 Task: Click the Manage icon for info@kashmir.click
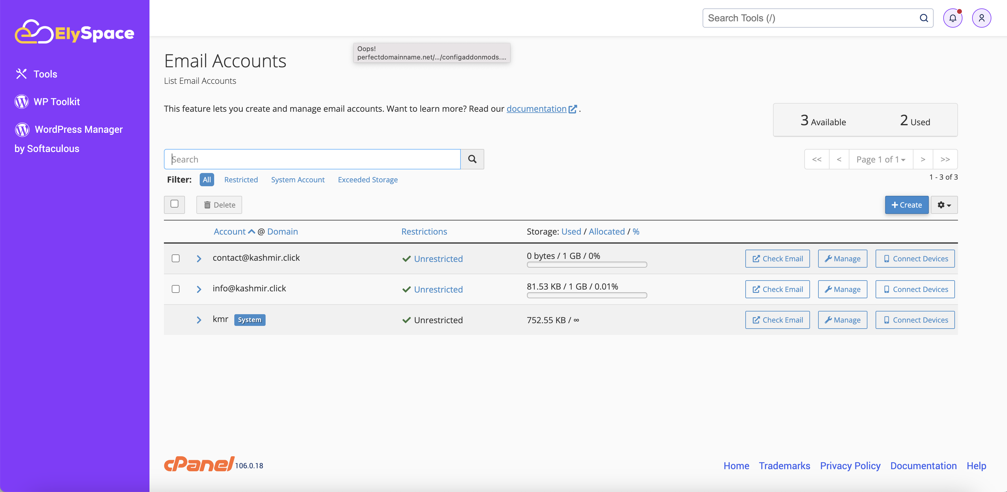842,289
